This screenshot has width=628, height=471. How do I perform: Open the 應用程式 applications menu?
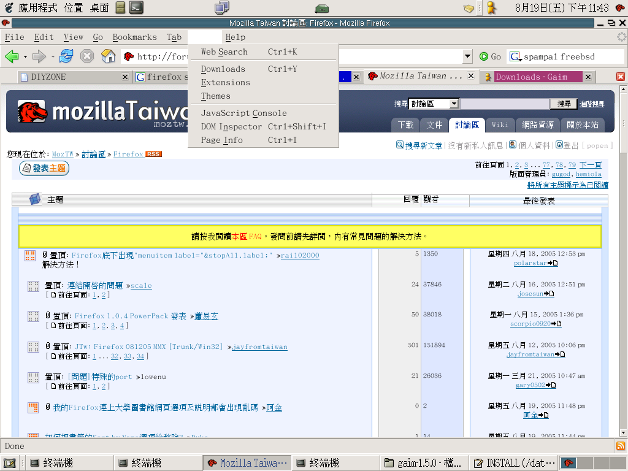point(37,7)
